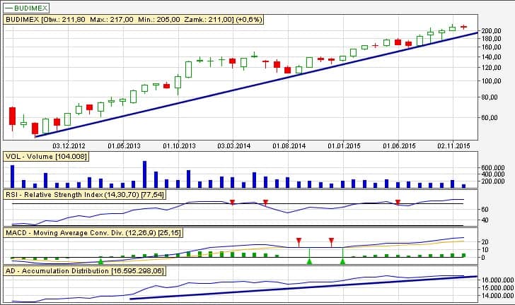The image size is (515, 305).
Task: Select the middle red arrow in RSI panel
Action: click(x=265, y=203)
